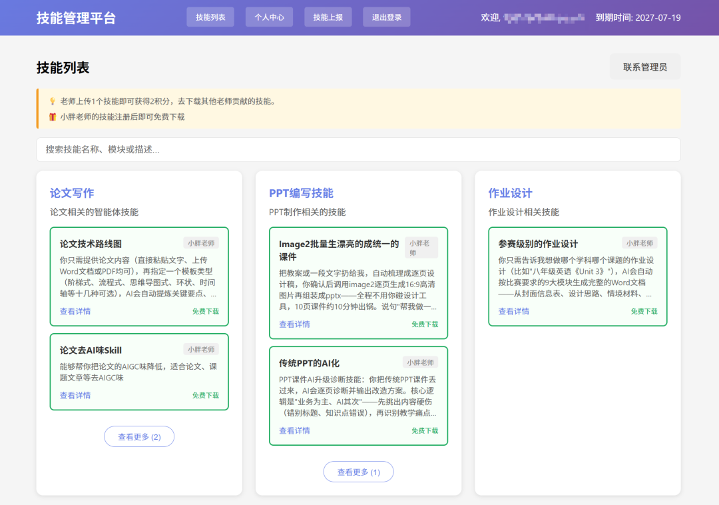This screenshot has width=719, height=505.
Task: Click 小胖老师 tag on 论文去AI味Skill
Action: 201,350
